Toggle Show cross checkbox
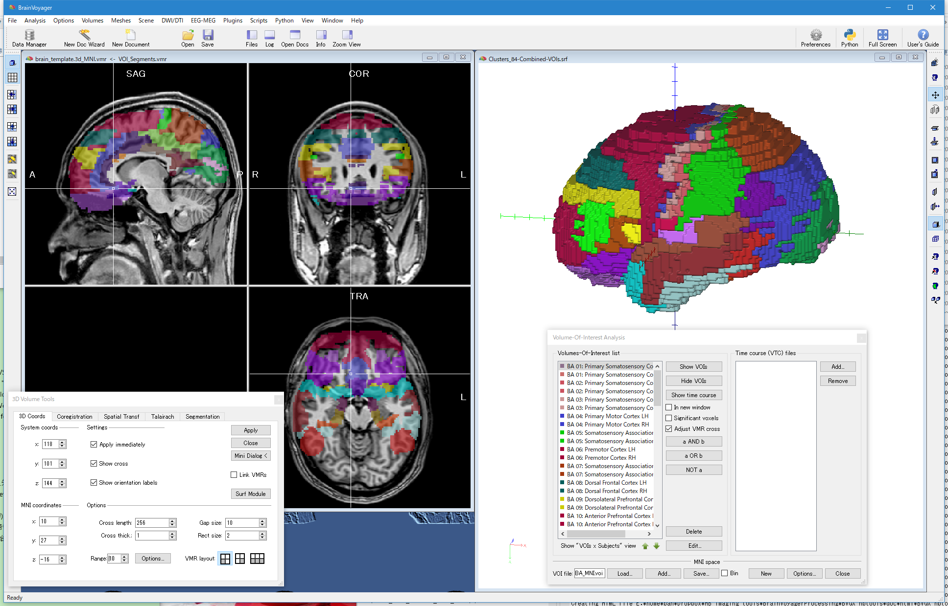 click(x=94, y=464)
